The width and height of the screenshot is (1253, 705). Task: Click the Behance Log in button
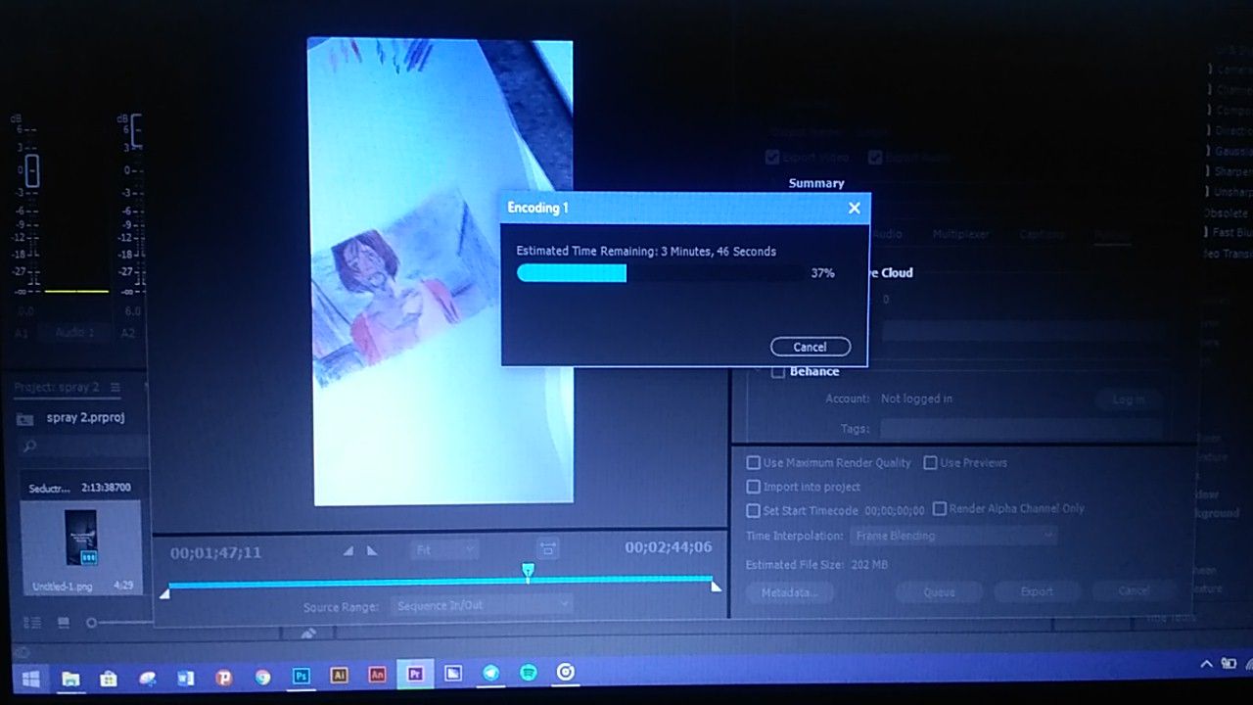pyautogui.click(x=1128, y=399)
